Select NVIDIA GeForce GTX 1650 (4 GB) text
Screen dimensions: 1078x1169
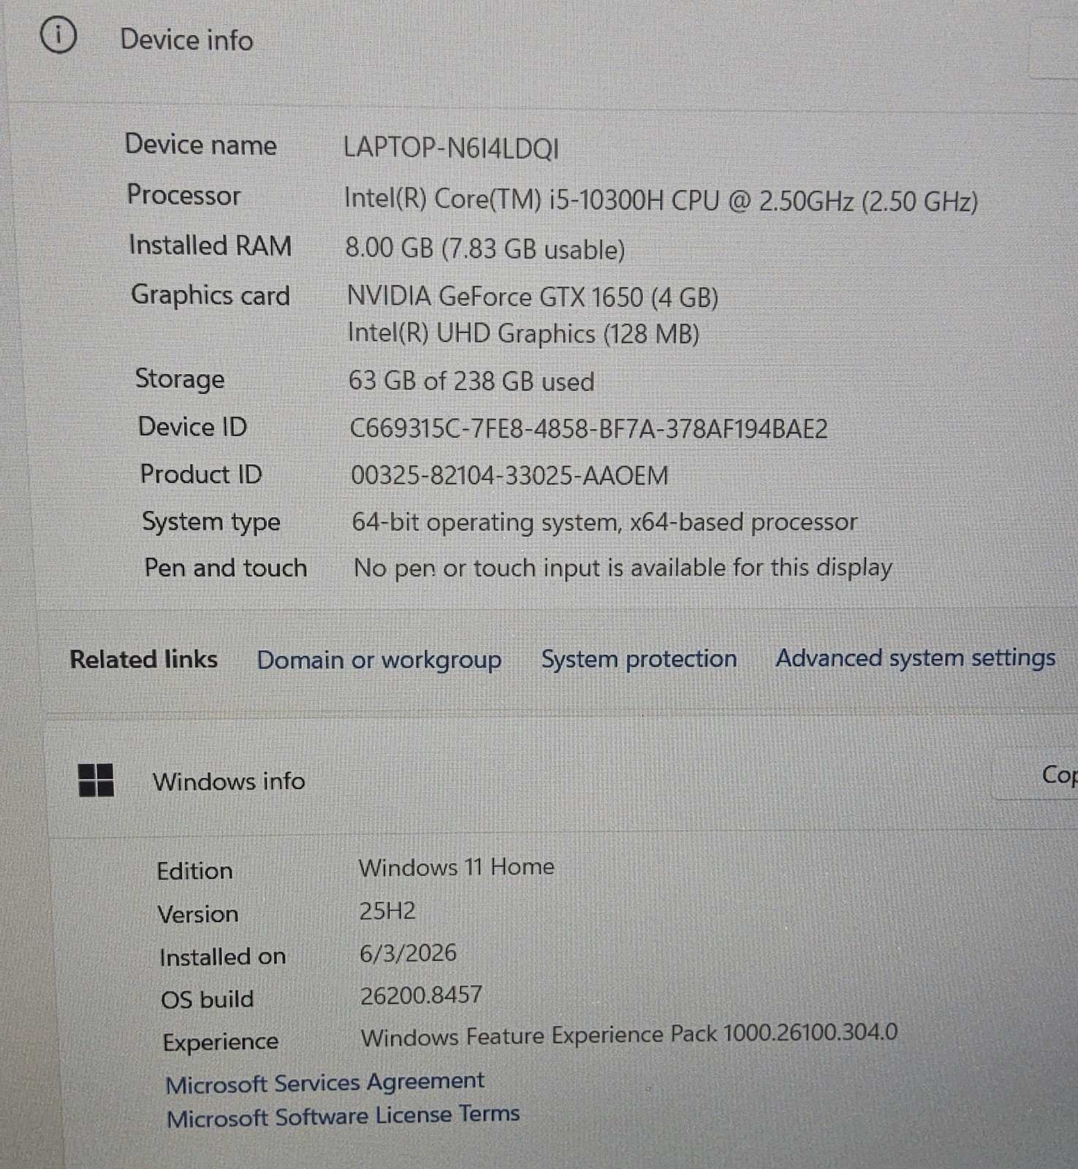pyautogui.click(x=533, y=297)
